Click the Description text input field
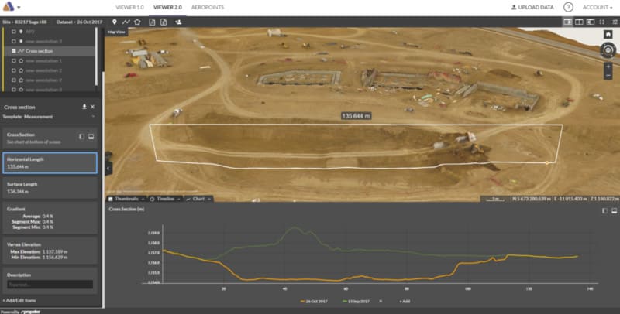 pos(50,285)
